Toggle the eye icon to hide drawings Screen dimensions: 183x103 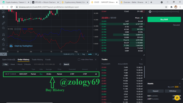click(3, 49)
